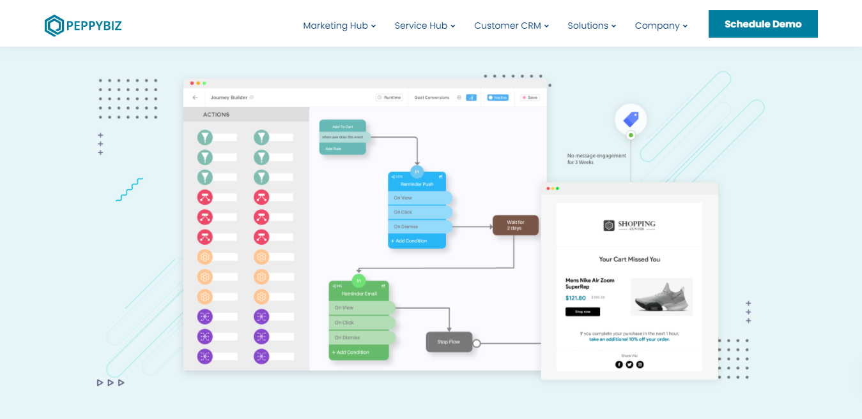
Task: Toggle the Inactive journey switch
Action: pyautogui.click(x=498, y=98)
